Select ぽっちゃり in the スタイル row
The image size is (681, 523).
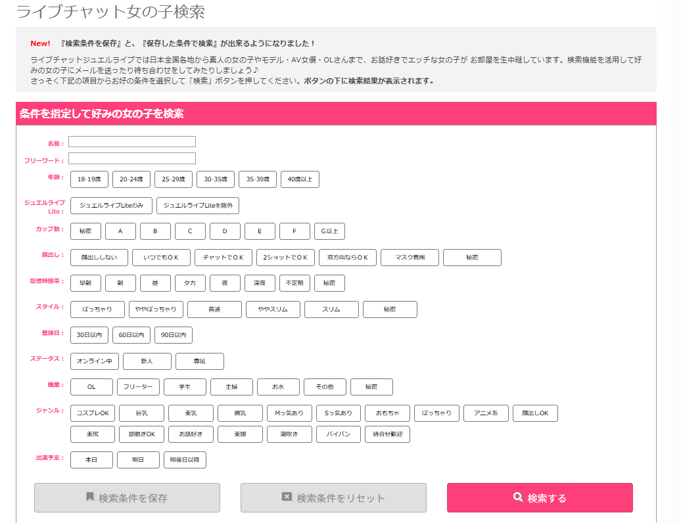coord(97,309)
